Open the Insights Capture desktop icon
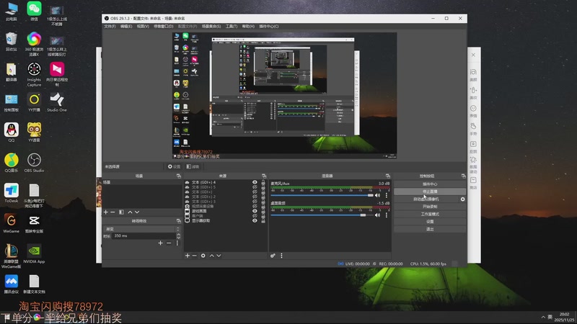The image size is (577, 324). [34, 75]
